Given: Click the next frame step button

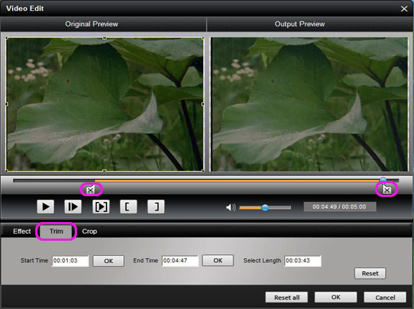Looking at the screenshot, I should (73, 207).
